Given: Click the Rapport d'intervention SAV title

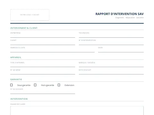Looking at the screenshot, I should pyautogui.click(x=119, y=14).
